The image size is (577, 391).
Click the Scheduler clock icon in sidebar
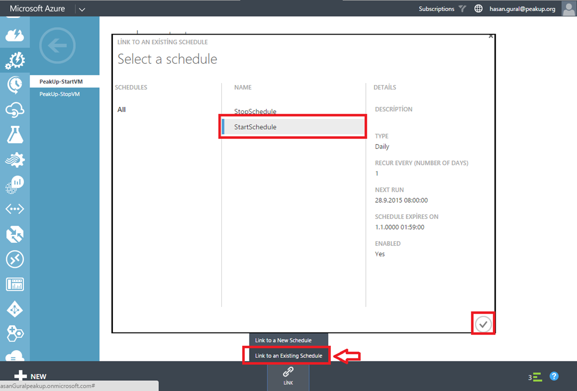(15, 85)
